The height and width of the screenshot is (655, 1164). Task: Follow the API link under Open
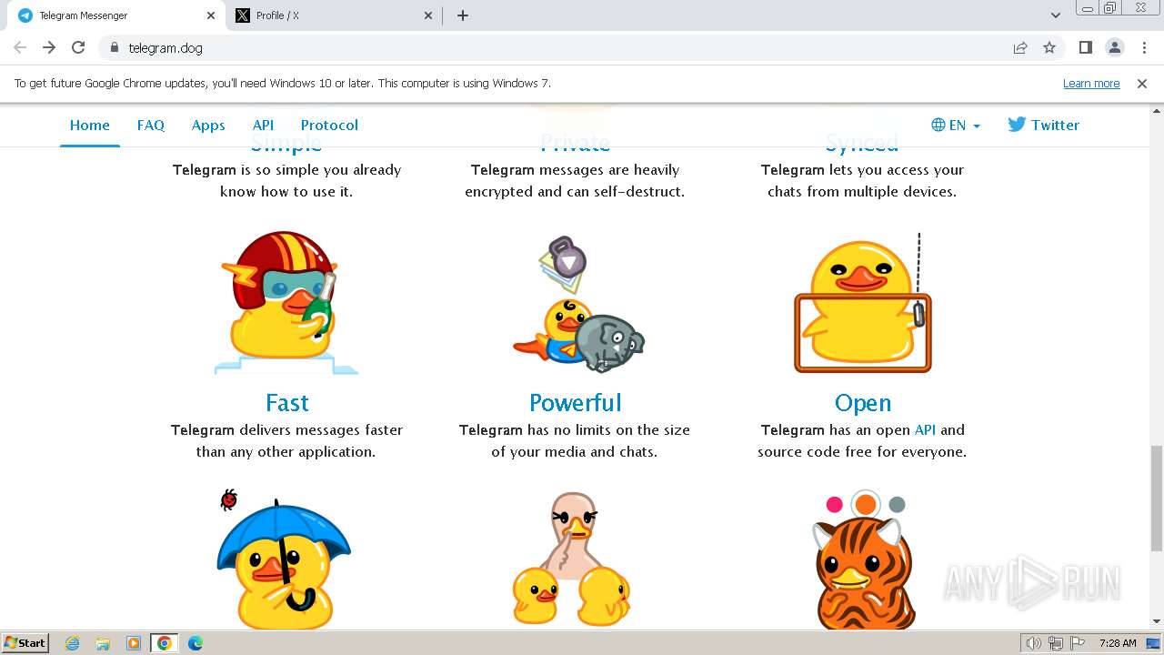(925, 429)
